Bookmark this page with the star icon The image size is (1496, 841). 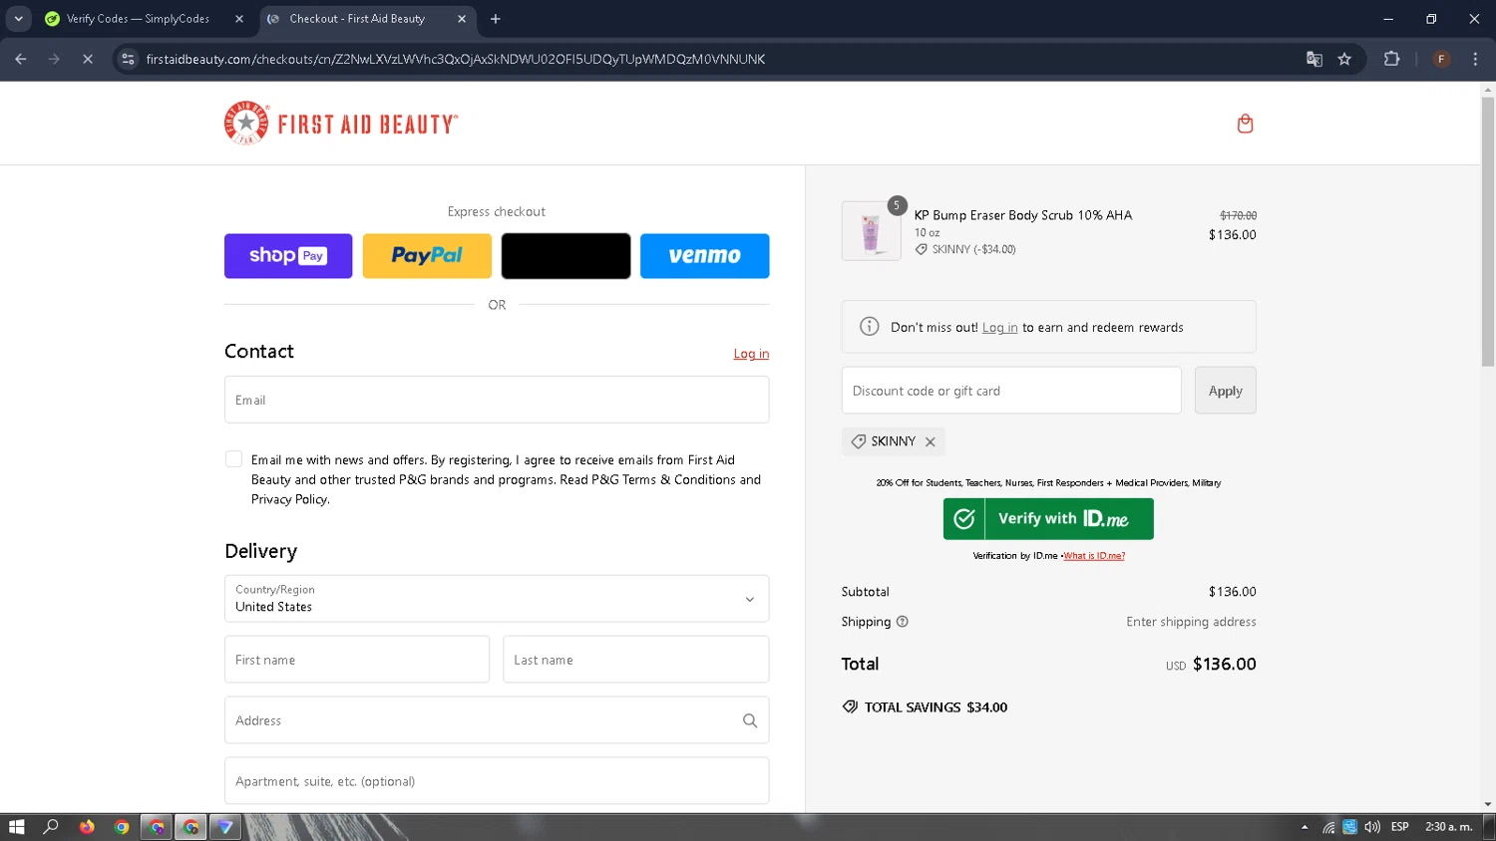1344,59
